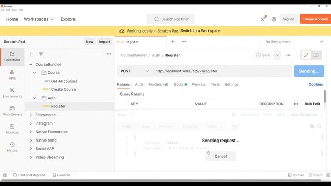Open the Collections sidebar panel
This screenshot has height=186, width=331.
pos(12,57)
